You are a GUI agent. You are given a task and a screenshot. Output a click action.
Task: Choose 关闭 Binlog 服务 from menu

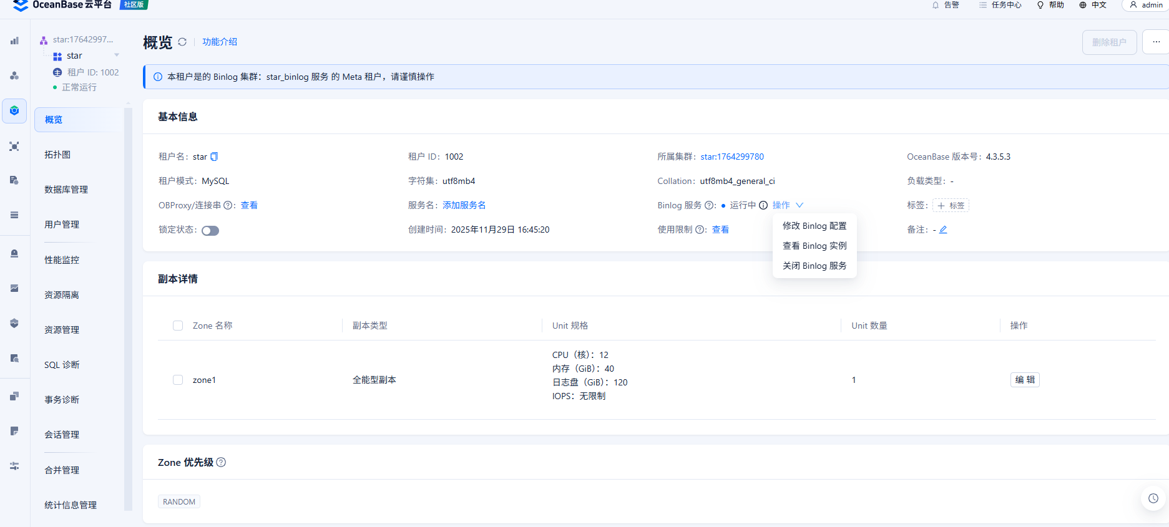(x=814, y=266)
